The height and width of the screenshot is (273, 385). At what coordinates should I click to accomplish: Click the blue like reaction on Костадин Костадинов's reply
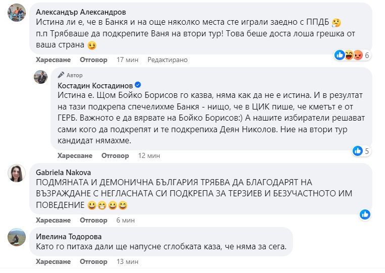click(x=358, y=150)
